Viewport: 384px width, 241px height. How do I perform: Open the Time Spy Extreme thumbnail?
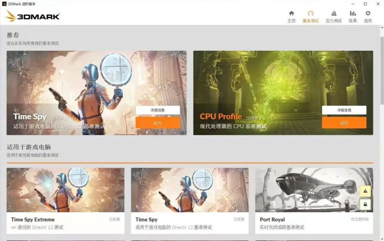66,190
